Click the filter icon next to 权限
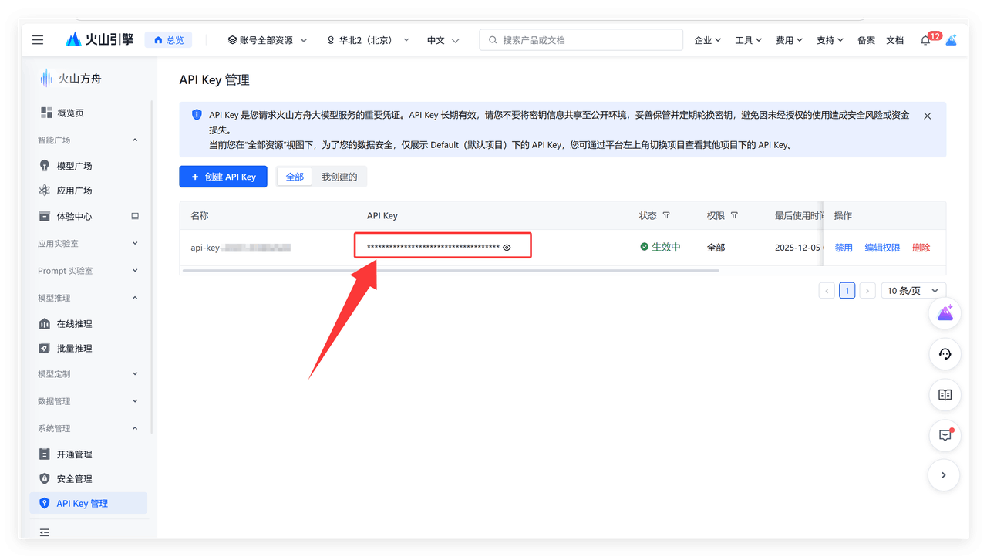 [734, 216]
